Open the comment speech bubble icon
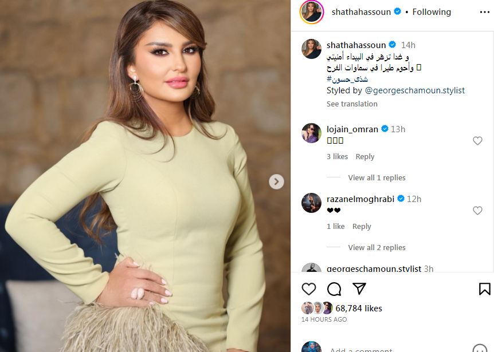494x352 pixels. click(x=334, y=289)
